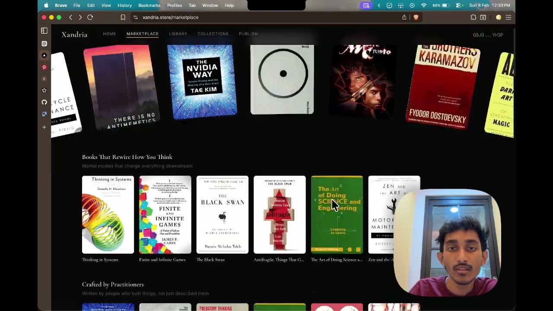553x311 pixels.
Task: Open the Tab menu
Action: tap(192, 6)
